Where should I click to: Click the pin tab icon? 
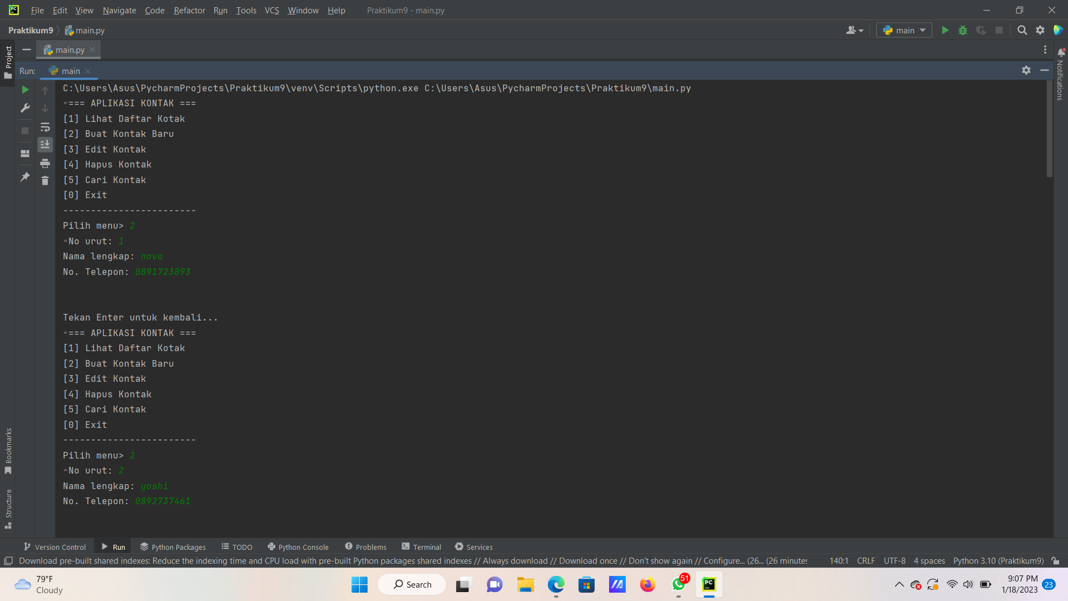tap(25, 177)
